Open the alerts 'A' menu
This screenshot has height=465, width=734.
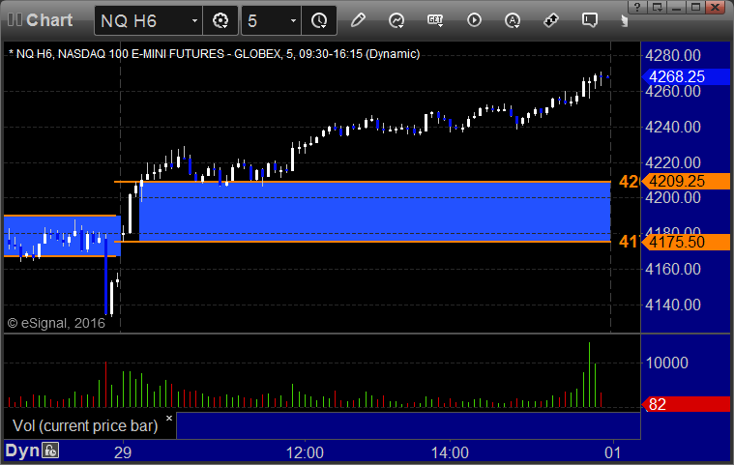click(x=513, y=20)
